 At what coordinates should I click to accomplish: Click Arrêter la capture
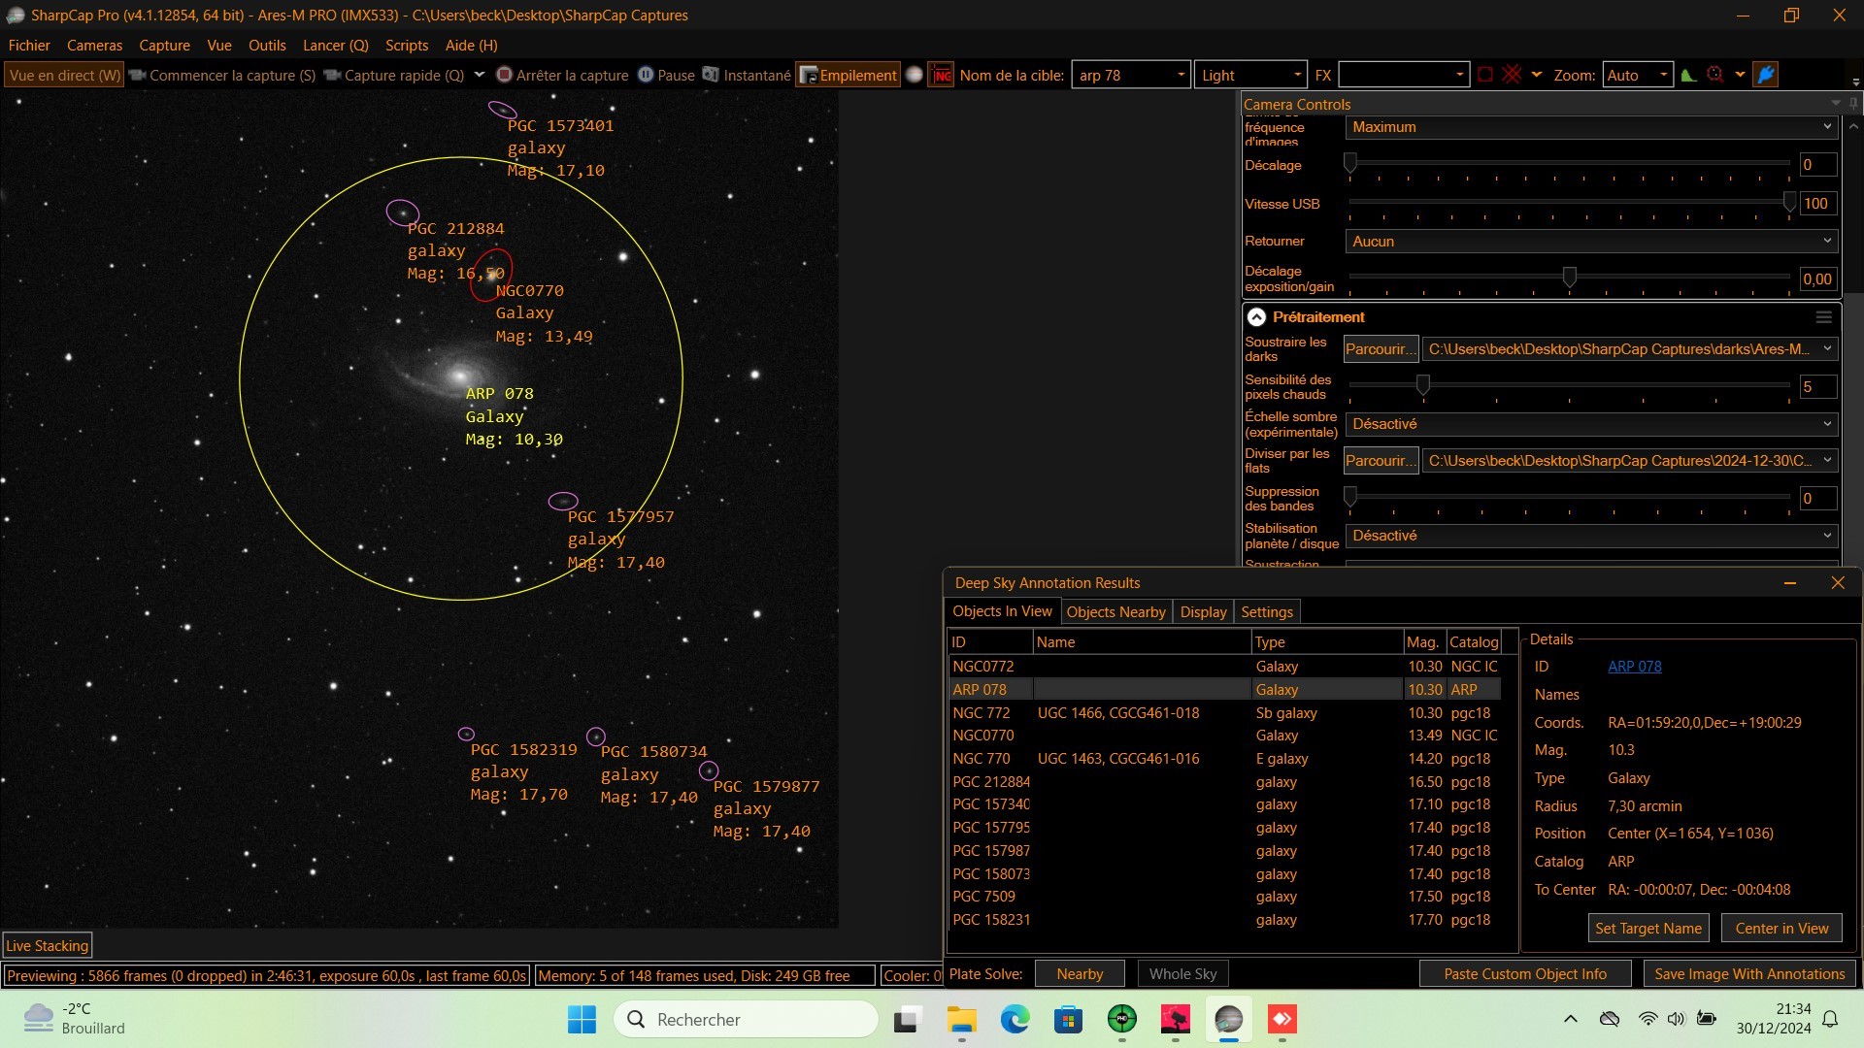point(562,75)
